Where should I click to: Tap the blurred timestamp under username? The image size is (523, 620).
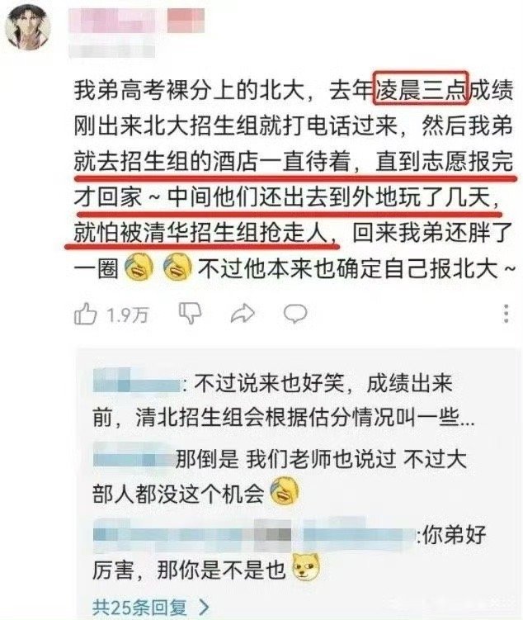(x=112, y=51)
